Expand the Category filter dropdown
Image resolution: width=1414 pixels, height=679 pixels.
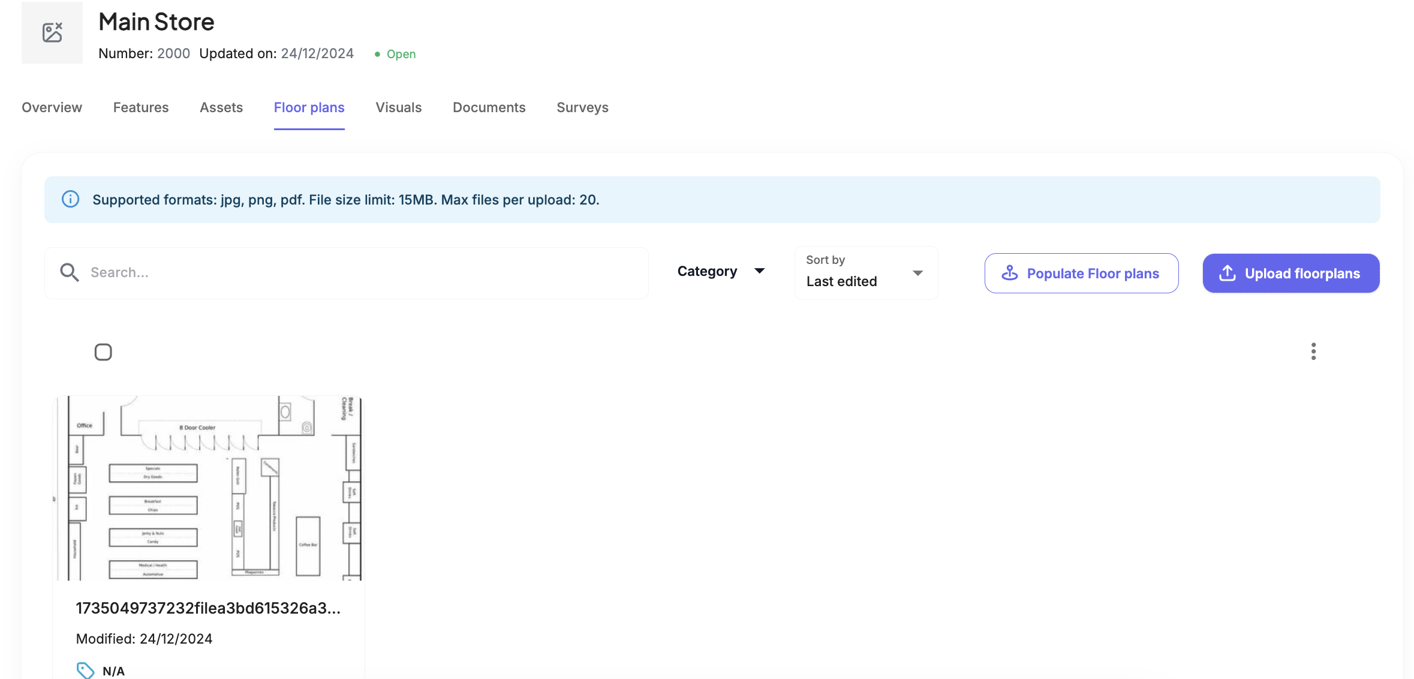(721, 272)
